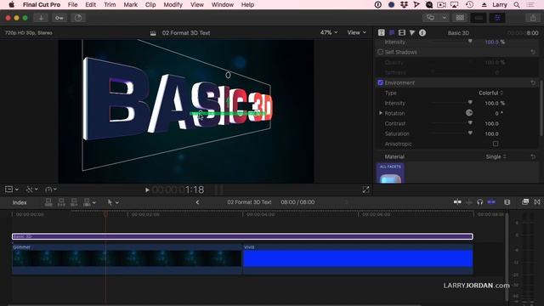
Task: Open the File menu
Action: coord(72,5)
